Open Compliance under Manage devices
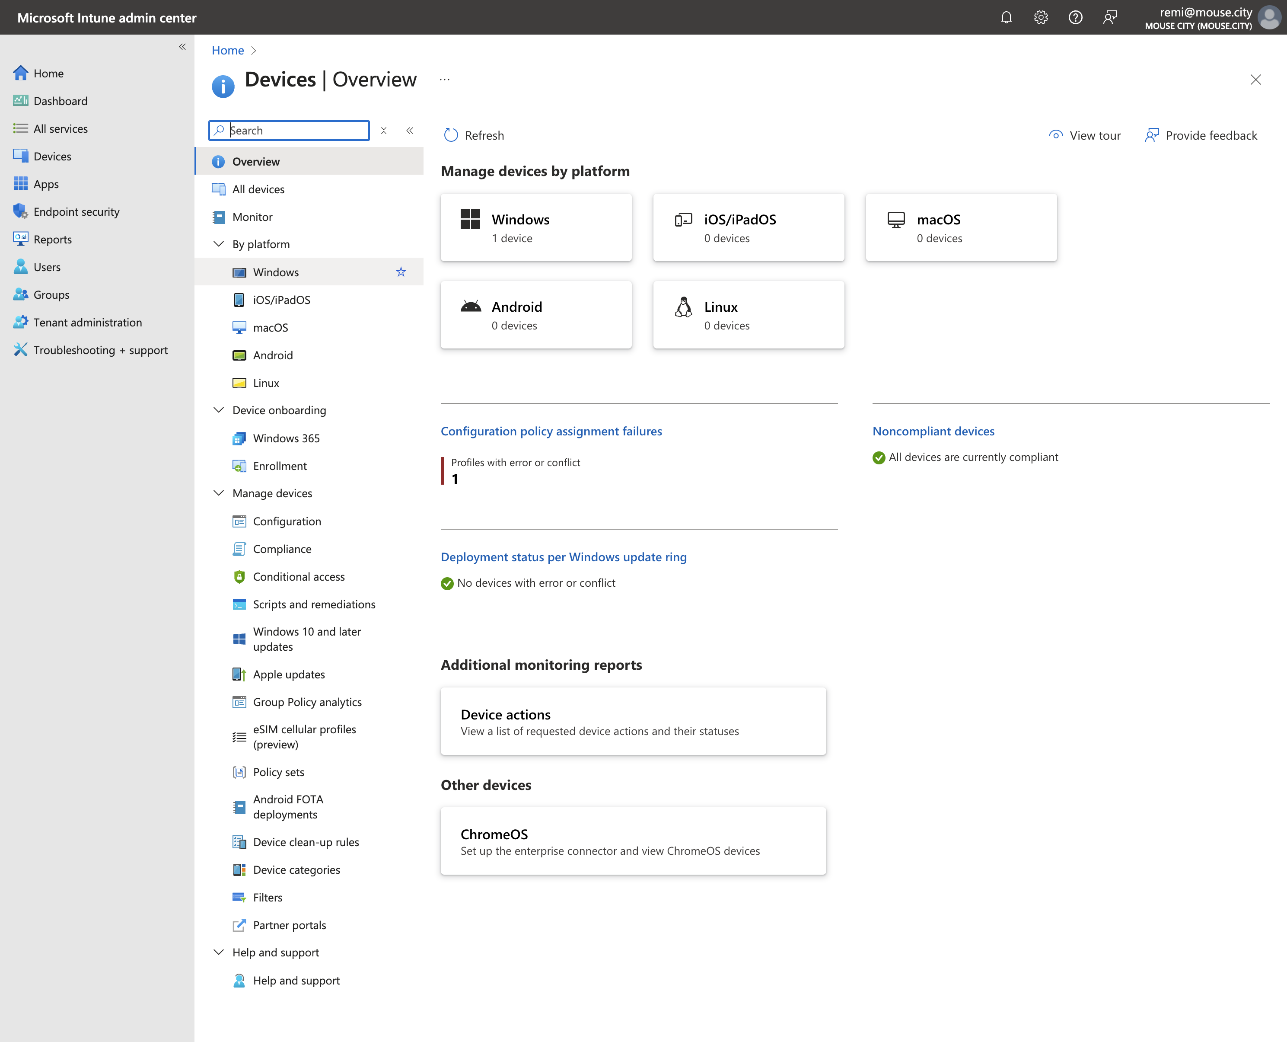 tap(309, 549)
